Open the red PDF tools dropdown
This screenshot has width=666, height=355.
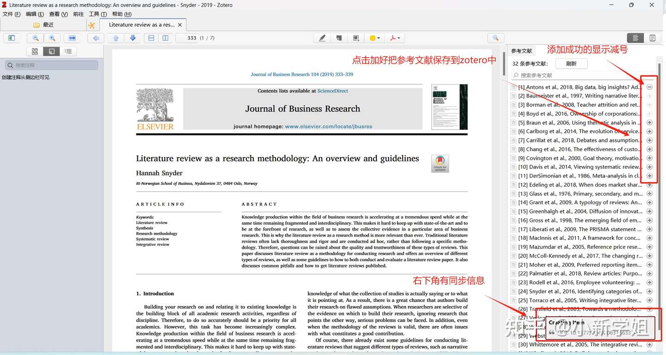[x=395, y=38]
